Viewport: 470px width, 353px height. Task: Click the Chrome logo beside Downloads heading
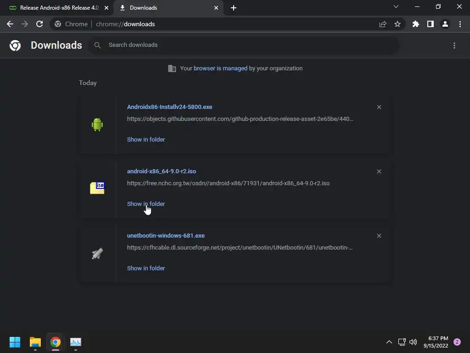click(15, 46)
